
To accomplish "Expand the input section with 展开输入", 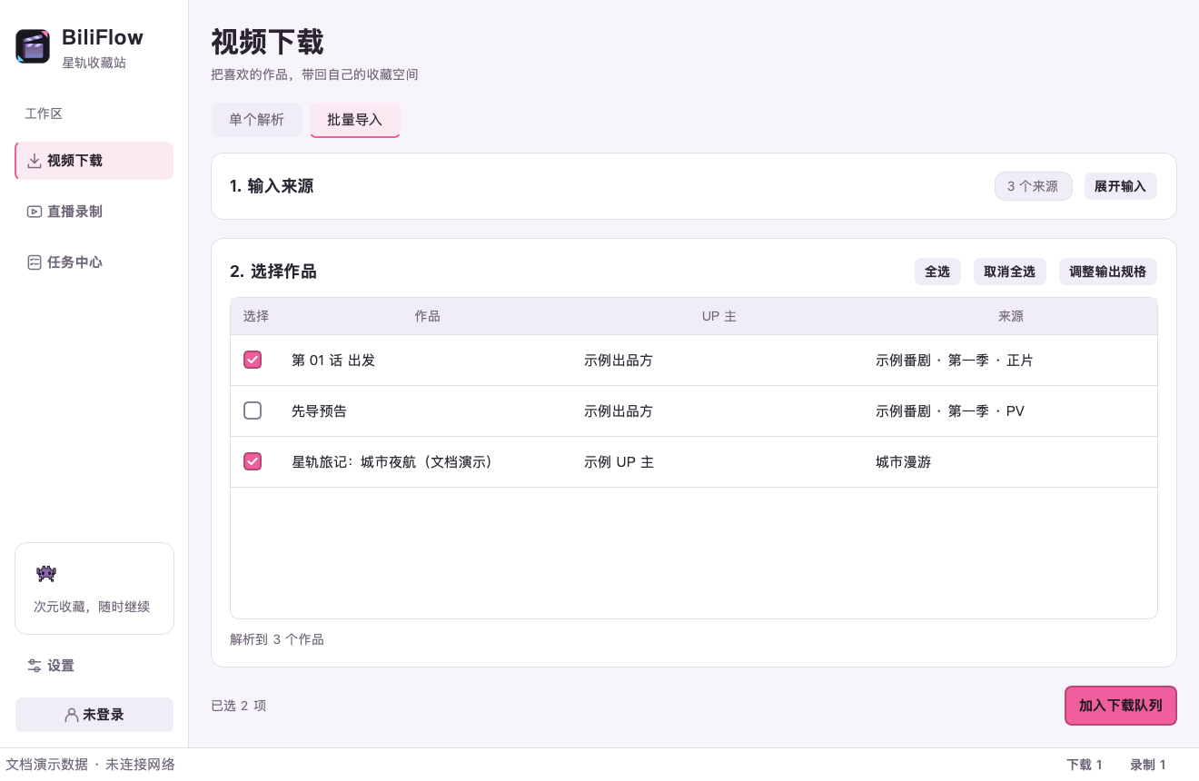I will coord(1120,186).
